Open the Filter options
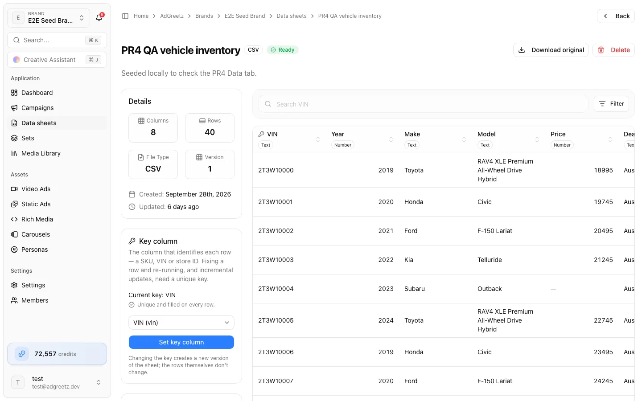Image resolution: width=642 pixels, height=401 pixels. [611, 104]
